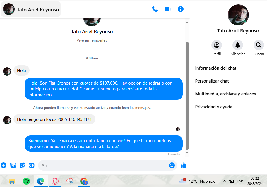Image resolution: width=267 pixels, height=187 pixels.
Task: Send a thumbs-up like
Action: pos(184,165)
